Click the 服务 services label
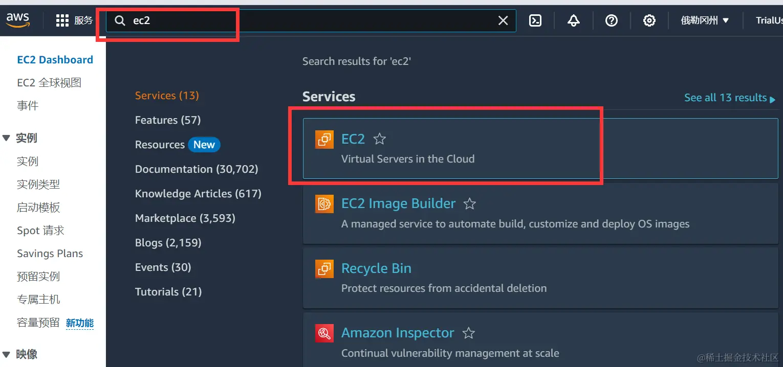This screenshot has width=783, height=367. tap(83, 20)
